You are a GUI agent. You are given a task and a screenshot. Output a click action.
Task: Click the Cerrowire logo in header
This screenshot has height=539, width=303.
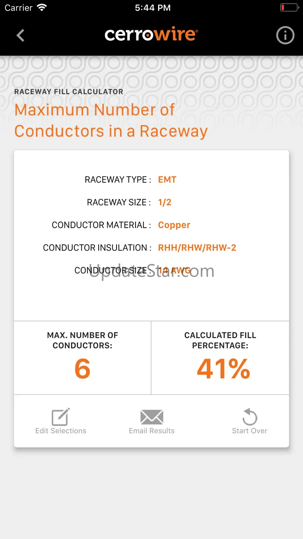click(151, 35)
